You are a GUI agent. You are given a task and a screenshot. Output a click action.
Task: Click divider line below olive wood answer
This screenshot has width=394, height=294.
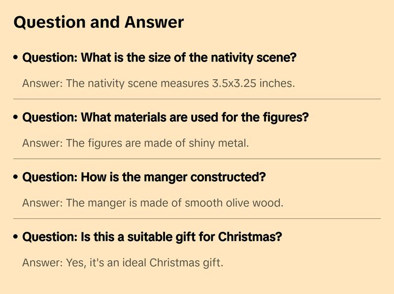(197, 218)
